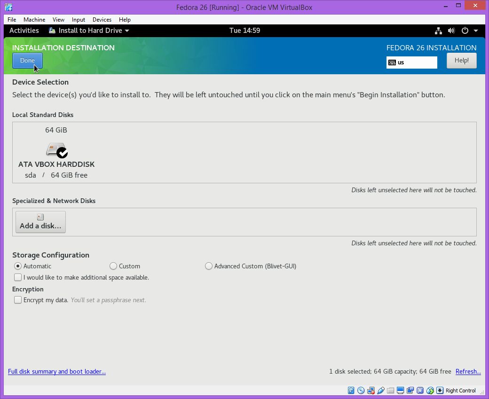This screenshot has width=489, height=399.
Task: Click the Refresh... link
Action: (x=468, y=371)
